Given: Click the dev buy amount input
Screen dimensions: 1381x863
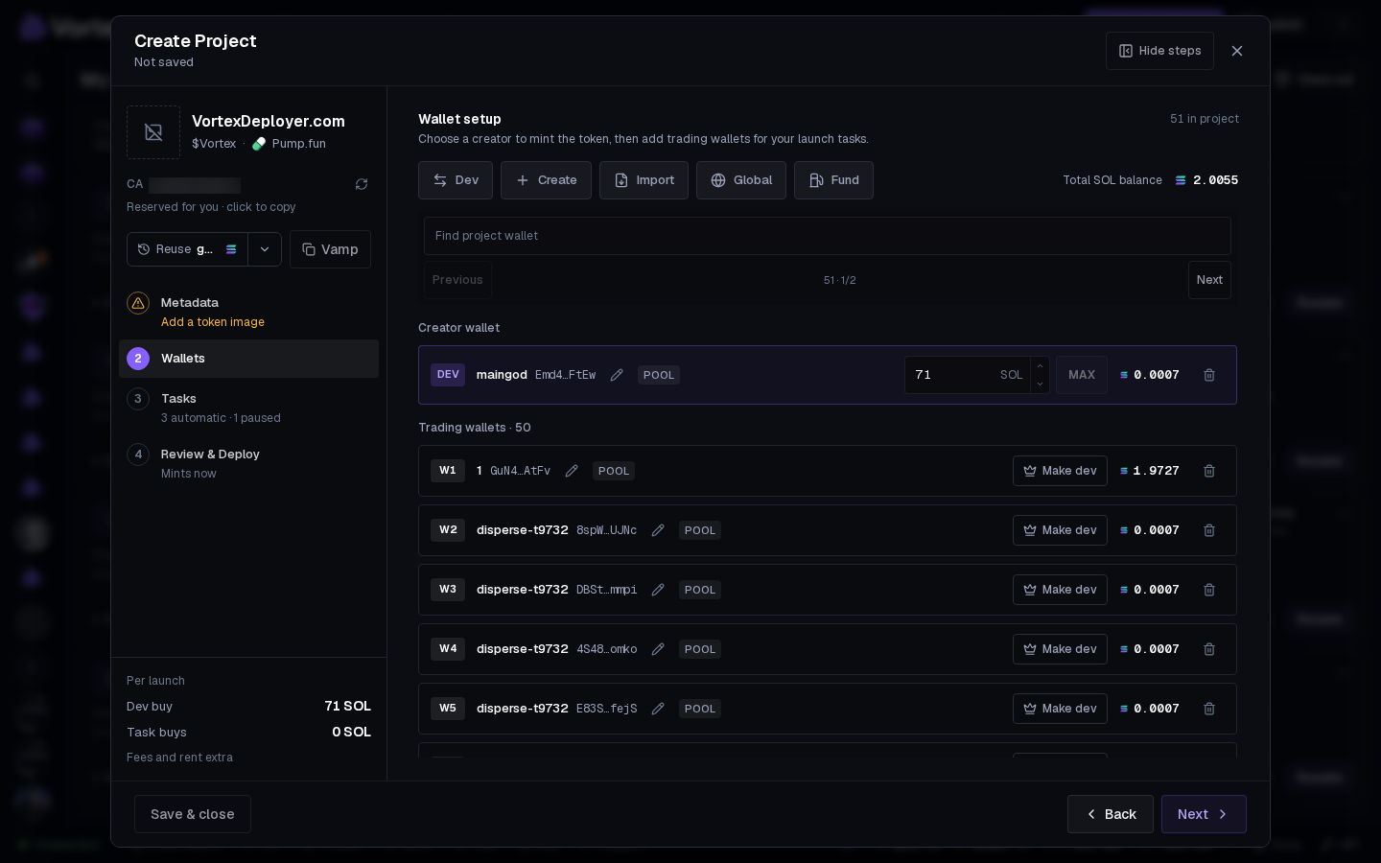Looking at the screenshot, I should click(967, 375).
